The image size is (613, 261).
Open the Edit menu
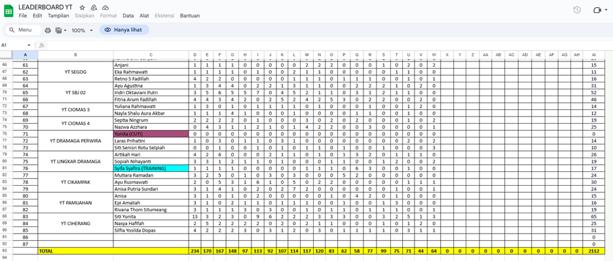pyautogui.click(x=37, y=16)
